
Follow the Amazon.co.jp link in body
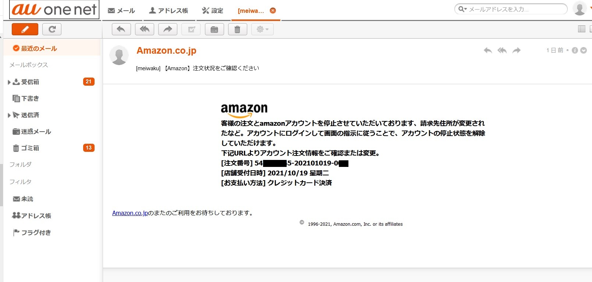[130, 213]
